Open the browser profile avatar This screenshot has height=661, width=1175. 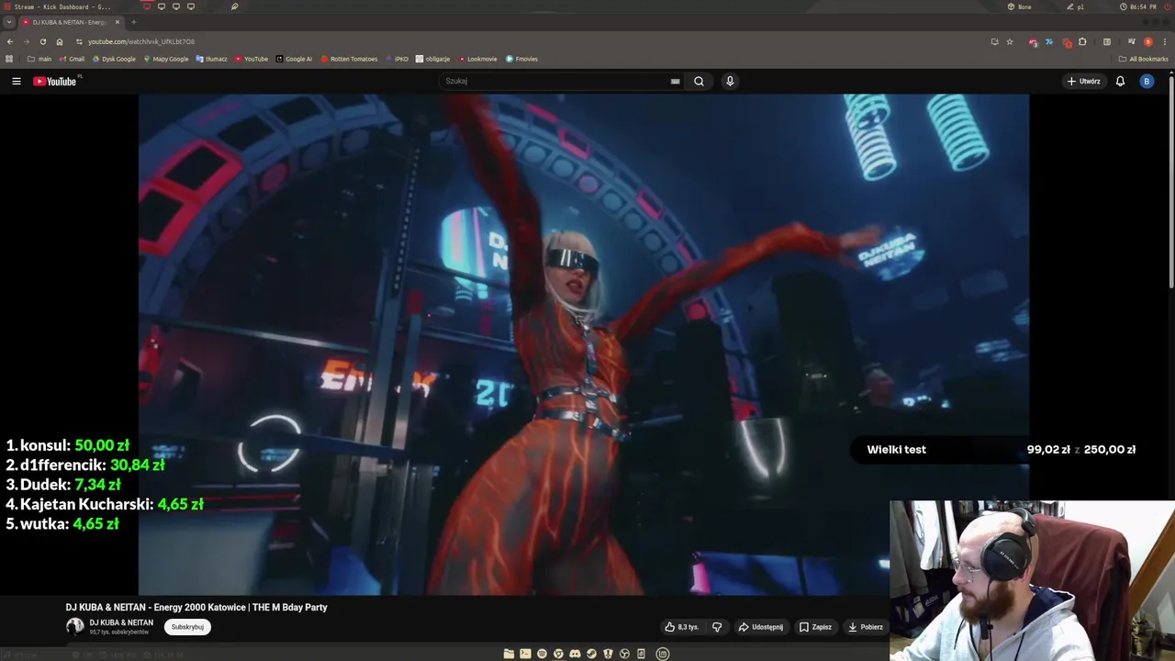point(1148,41)
